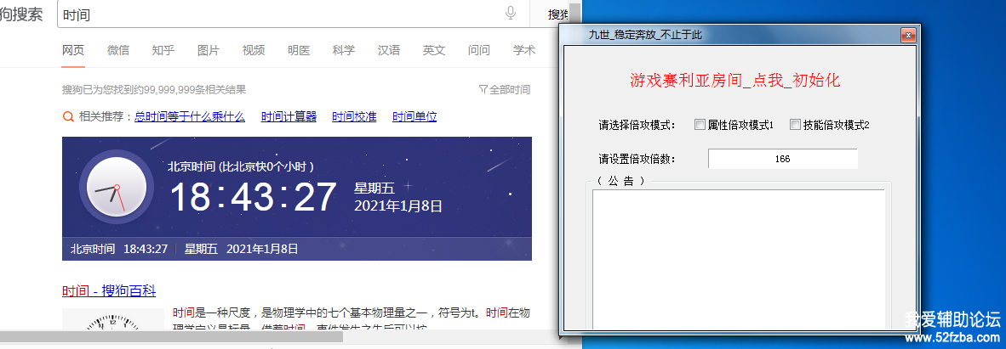
Task: Open the 时间单位 link
Action: coord(414,116)
